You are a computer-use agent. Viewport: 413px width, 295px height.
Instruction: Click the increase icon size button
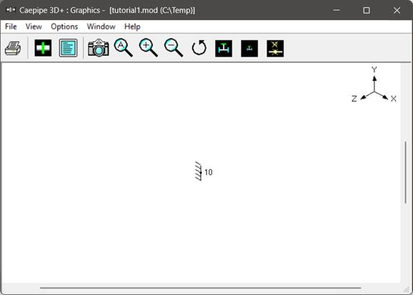click(224, 49)
